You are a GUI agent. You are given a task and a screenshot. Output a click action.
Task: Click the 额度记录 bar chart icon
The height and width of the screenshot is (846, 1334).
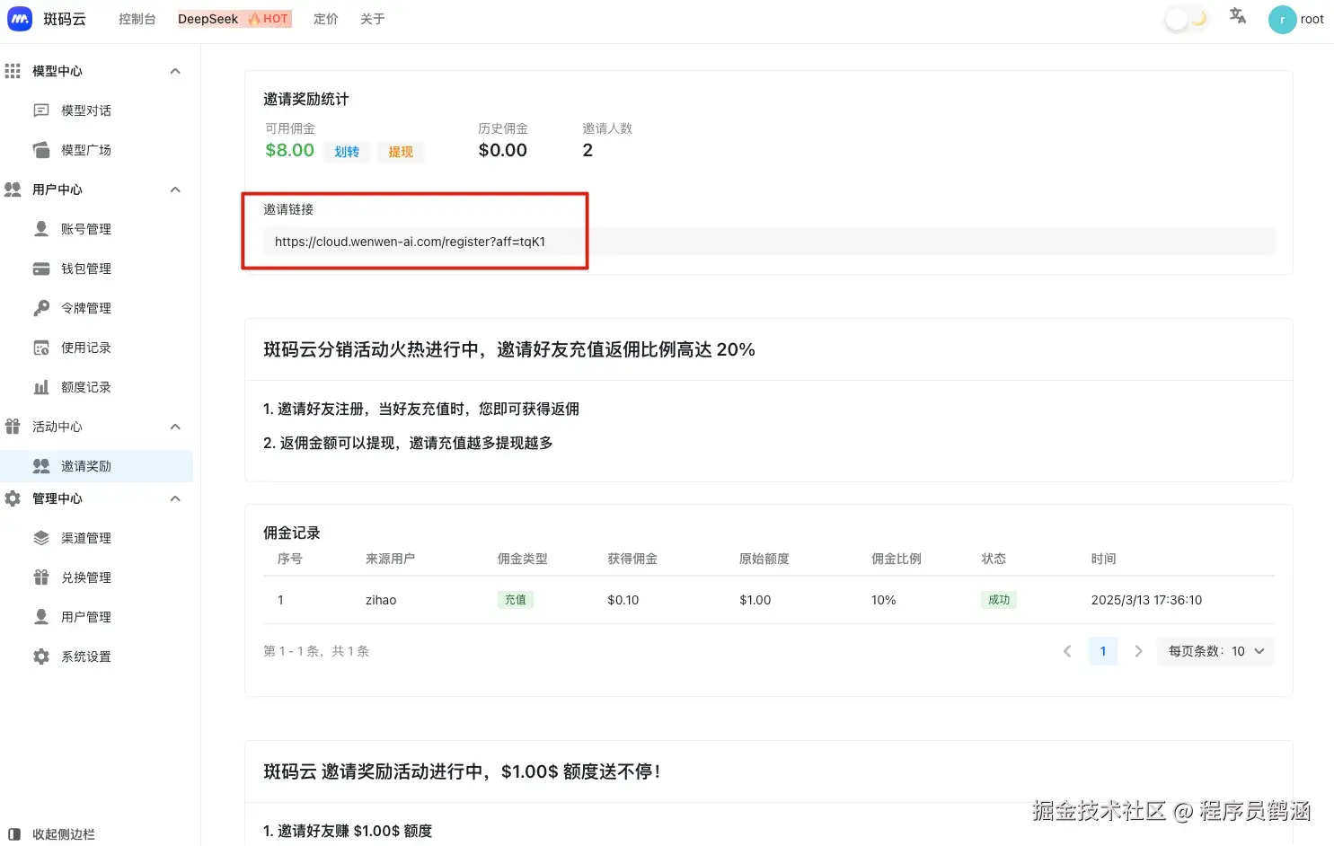pyautogui.click(x=41, y=387)
